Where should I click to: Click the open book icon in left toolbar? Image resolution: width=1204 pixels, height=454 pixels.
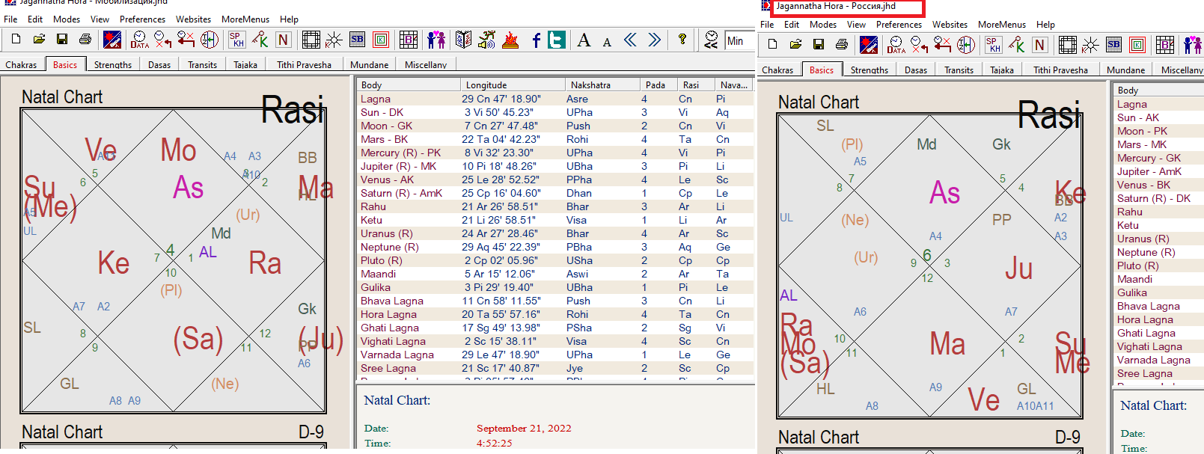coord(464,40)
